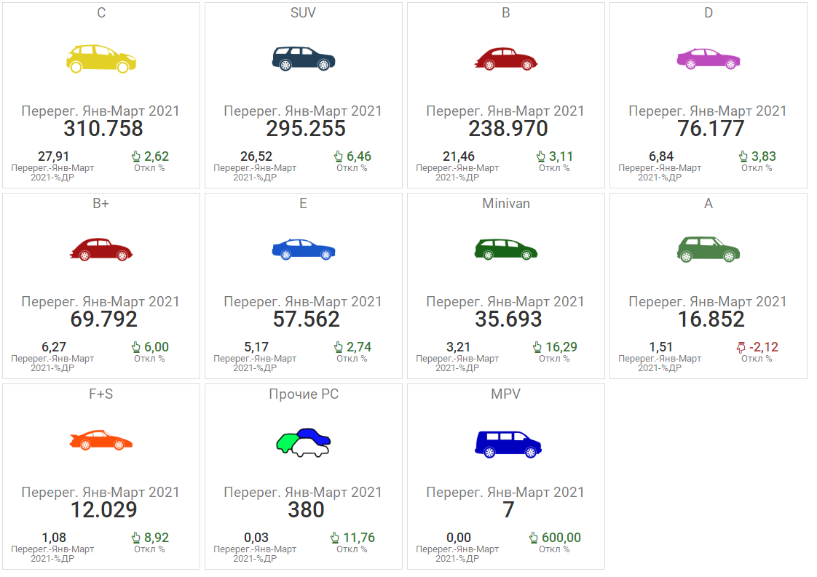Viewport: 817px width, 577px height.
Task: Click the yellow C-segment car icon
Action: coord(101,58)
